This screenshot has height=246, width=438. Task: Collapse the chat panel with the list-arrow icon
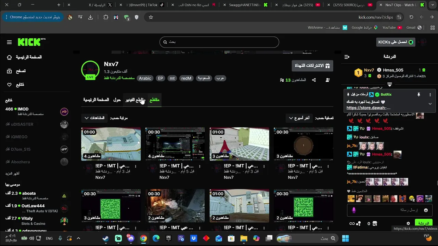click(347, 57)
